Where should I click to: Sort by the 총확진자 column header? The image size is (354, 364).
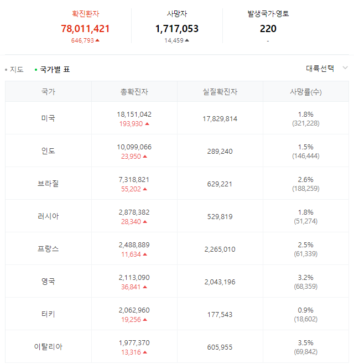pos(134,92)
